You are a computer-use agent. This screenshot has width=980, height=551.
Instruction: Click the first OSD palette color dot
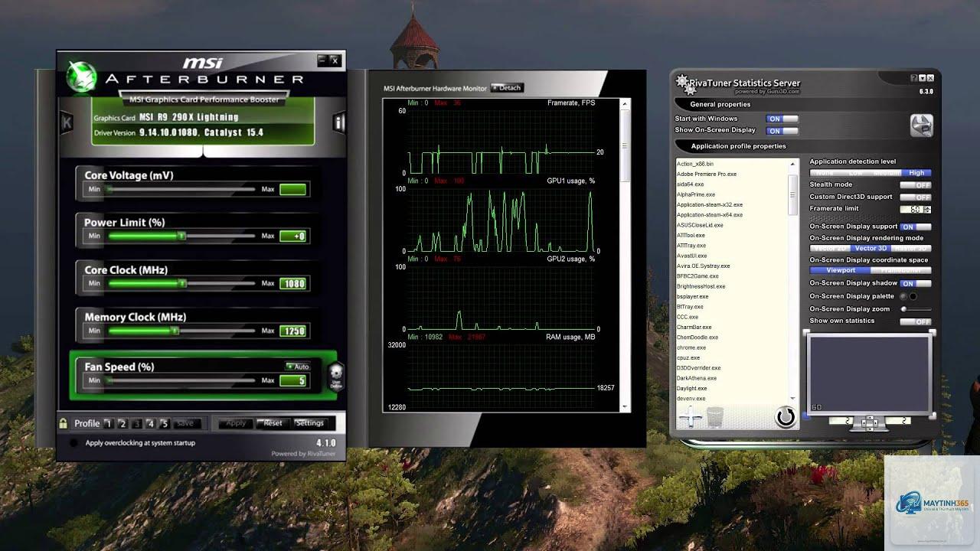903,296
